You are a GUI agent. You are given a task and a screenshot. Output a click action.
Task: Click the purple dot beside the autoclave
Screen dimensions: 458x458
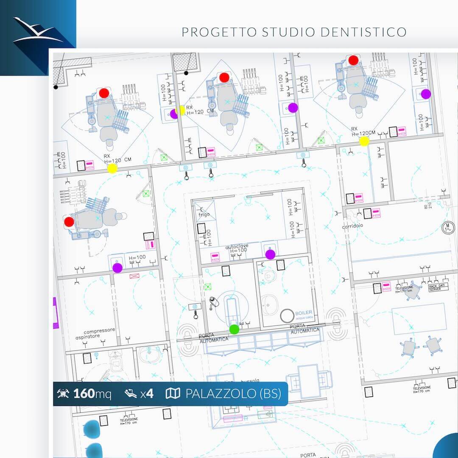270,254
